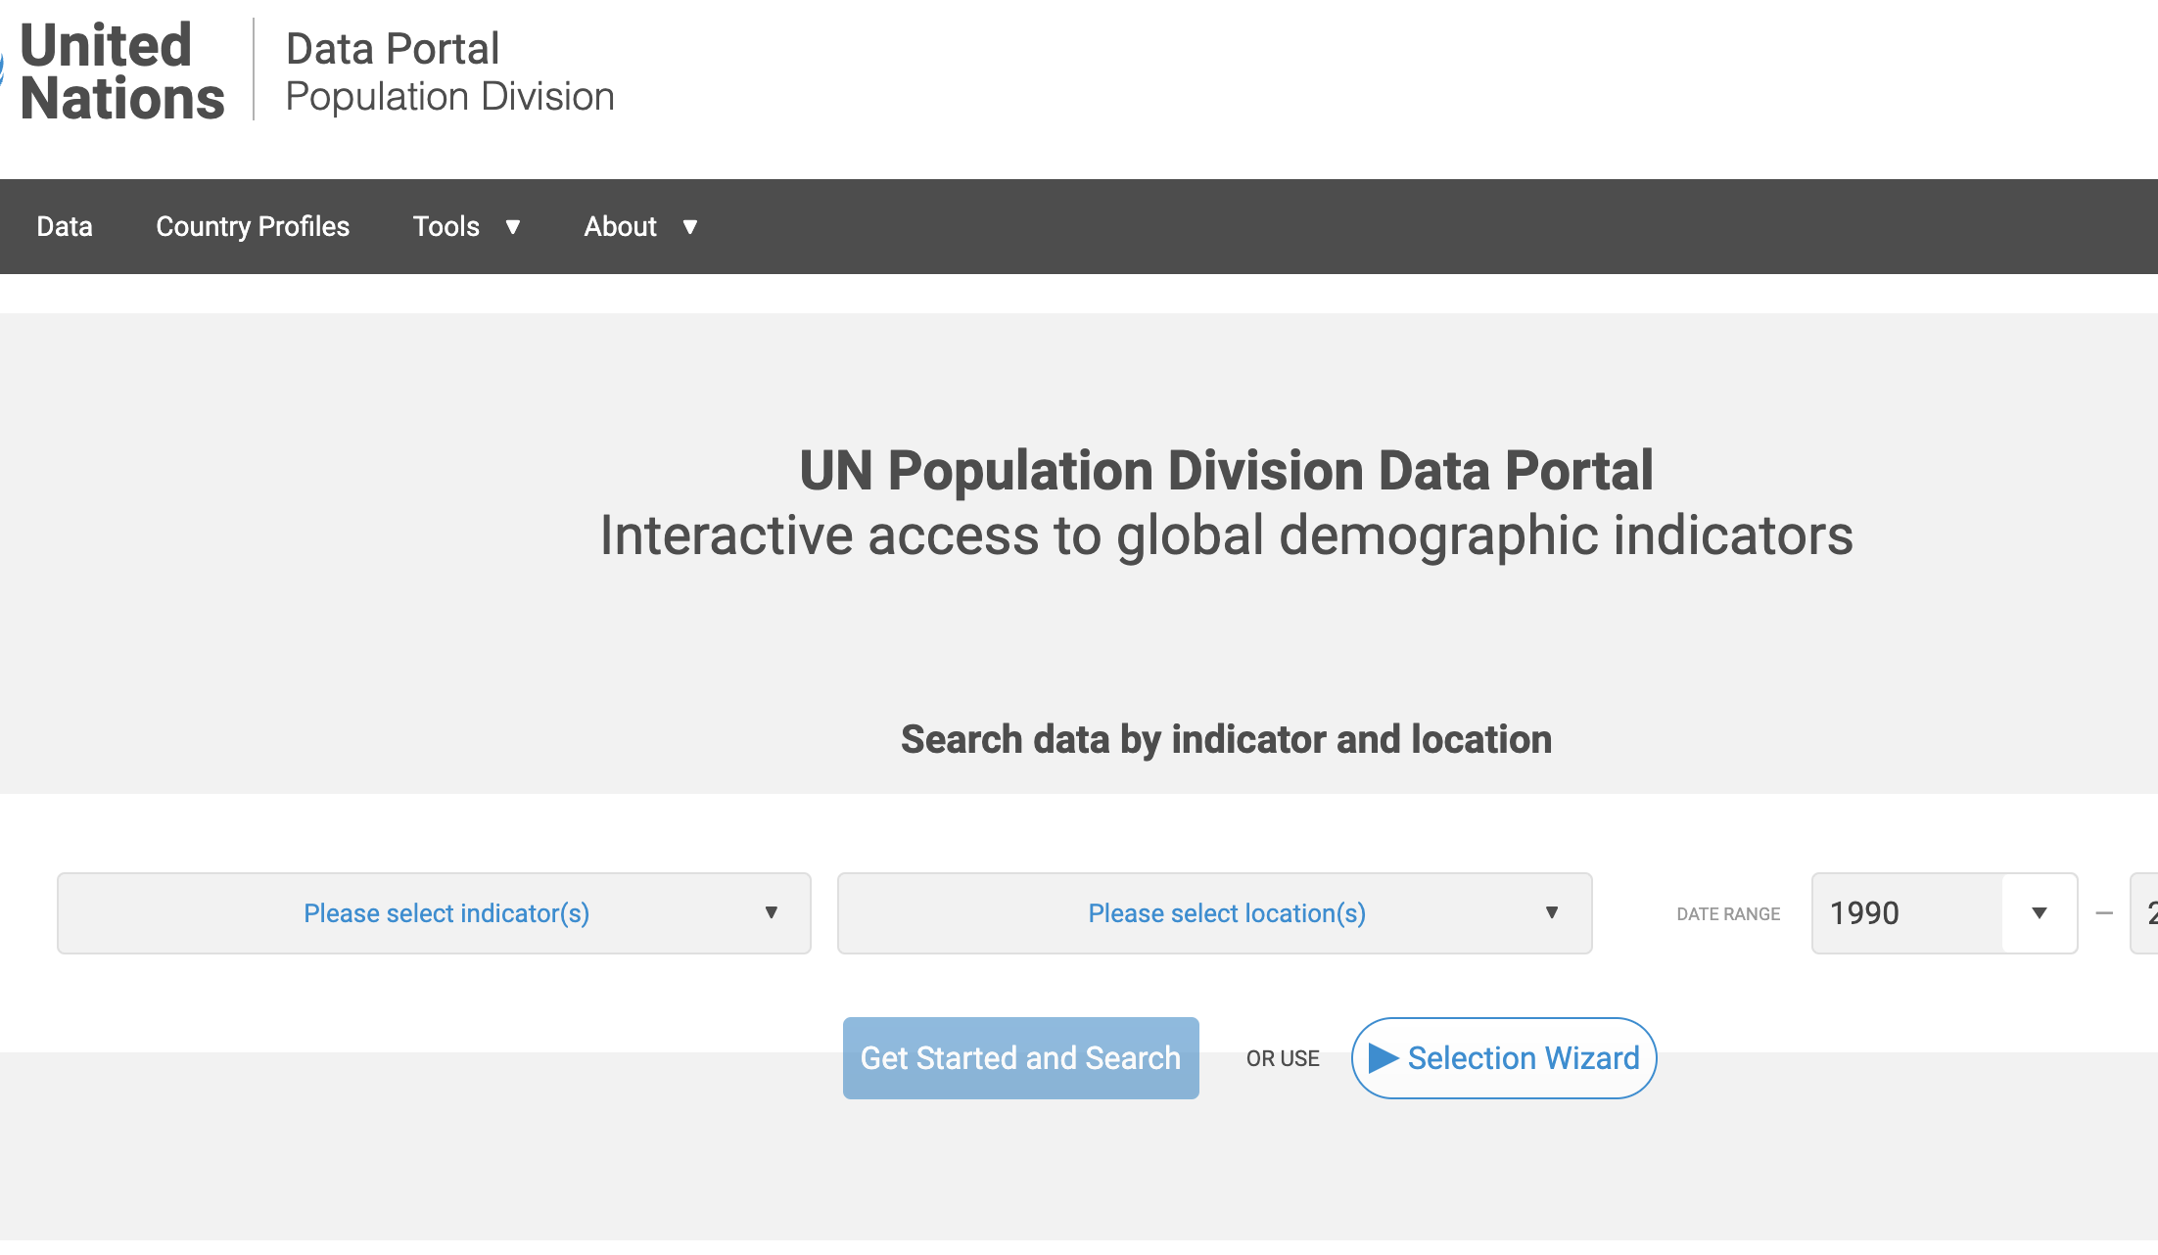Open the Data menu item
The height and width of the screenshot is (1255, 2158).
coord(65,226)
